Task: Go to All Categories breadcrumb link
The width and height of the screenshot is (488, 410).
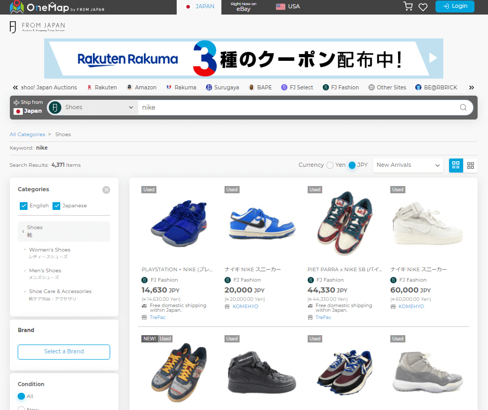Action: coord(28,135)
